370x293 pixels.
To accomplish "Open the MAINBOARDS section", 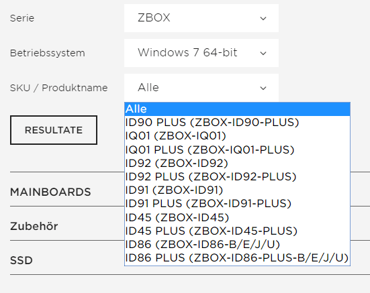I will 50,192.
